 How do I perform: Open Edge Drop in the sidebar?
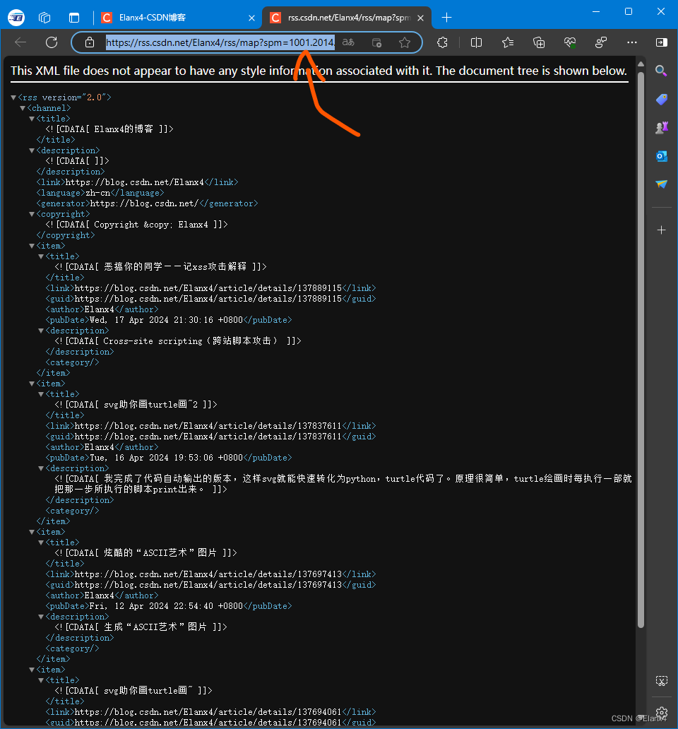[x=662, y=184]
